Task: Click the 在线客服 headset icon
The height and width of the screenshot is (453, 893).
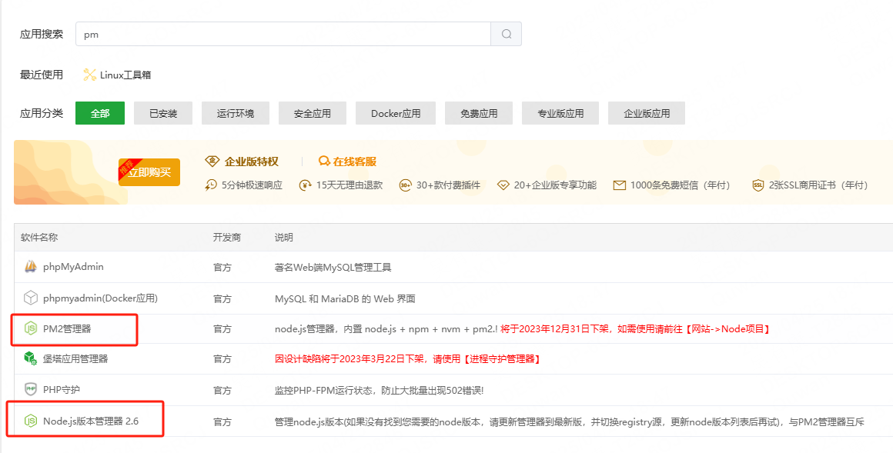Action: (x=326, y=162)
